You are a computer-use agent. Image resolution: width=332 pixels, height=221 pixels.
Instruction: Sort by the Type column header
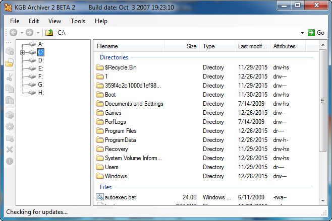pos(217,46)
